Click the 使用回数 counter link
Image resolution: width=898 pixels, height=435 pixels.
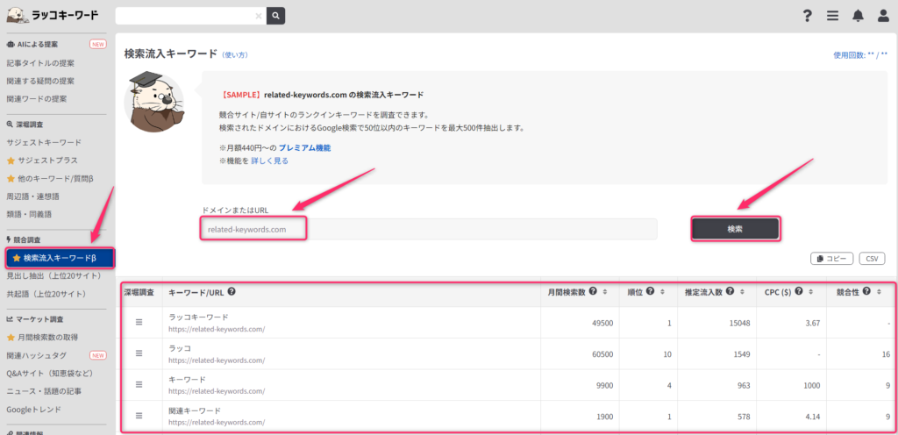point(860,55)
